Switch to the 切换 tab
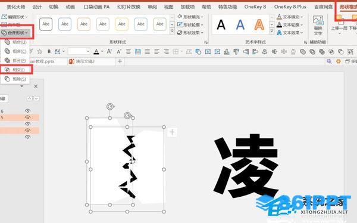This screenshot has height=223, width=357. (x=54, y=7)
